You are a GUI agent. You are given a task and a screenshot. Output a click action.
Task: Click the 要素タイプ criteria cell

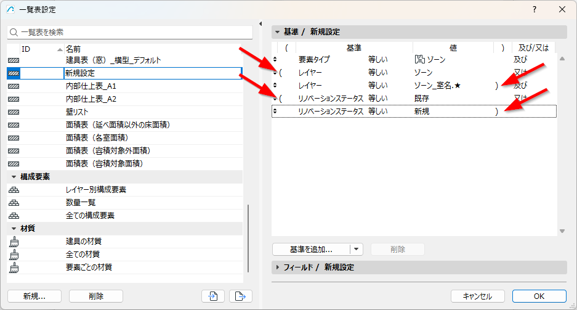[314, 59]
